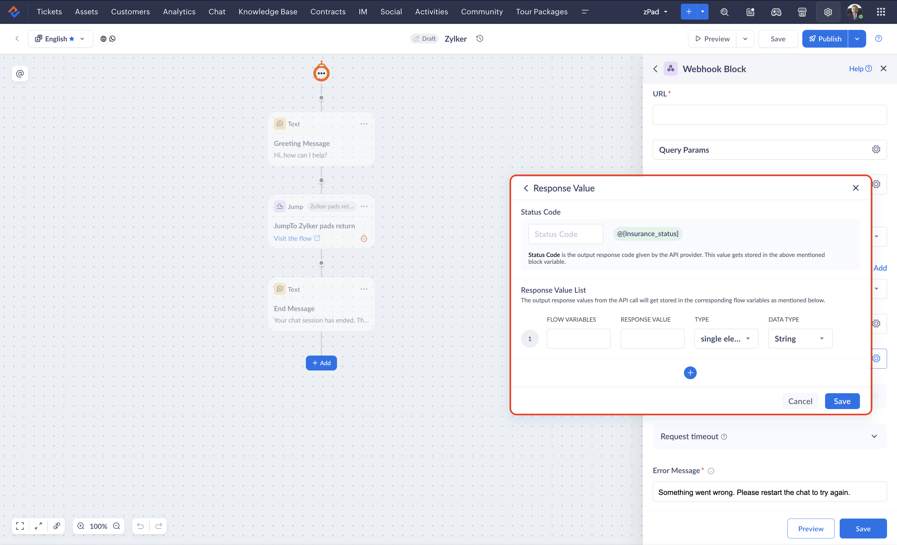This screenshot has width=897, height=545.
Task: Click the globe channel icon
Action: [103, 39]
